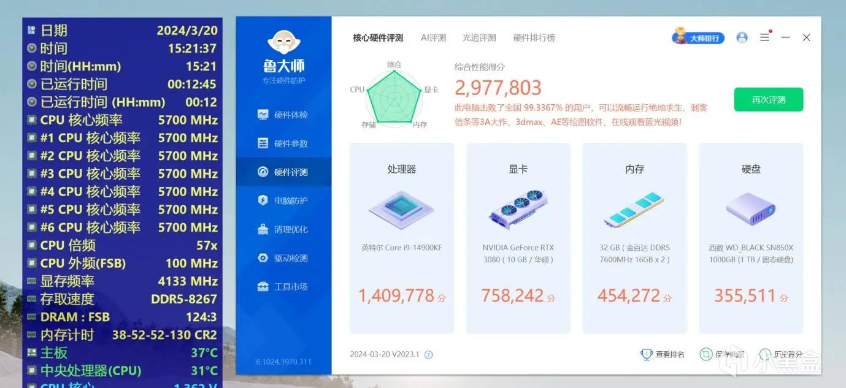846x388 pixels.
Task: Switch to 核心硬件评测 tab
Action: tap(378, 38)
